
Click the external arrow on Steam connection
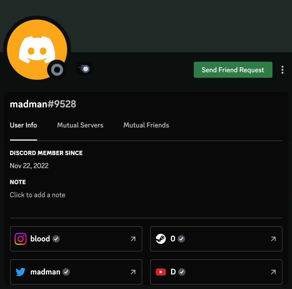273,239
